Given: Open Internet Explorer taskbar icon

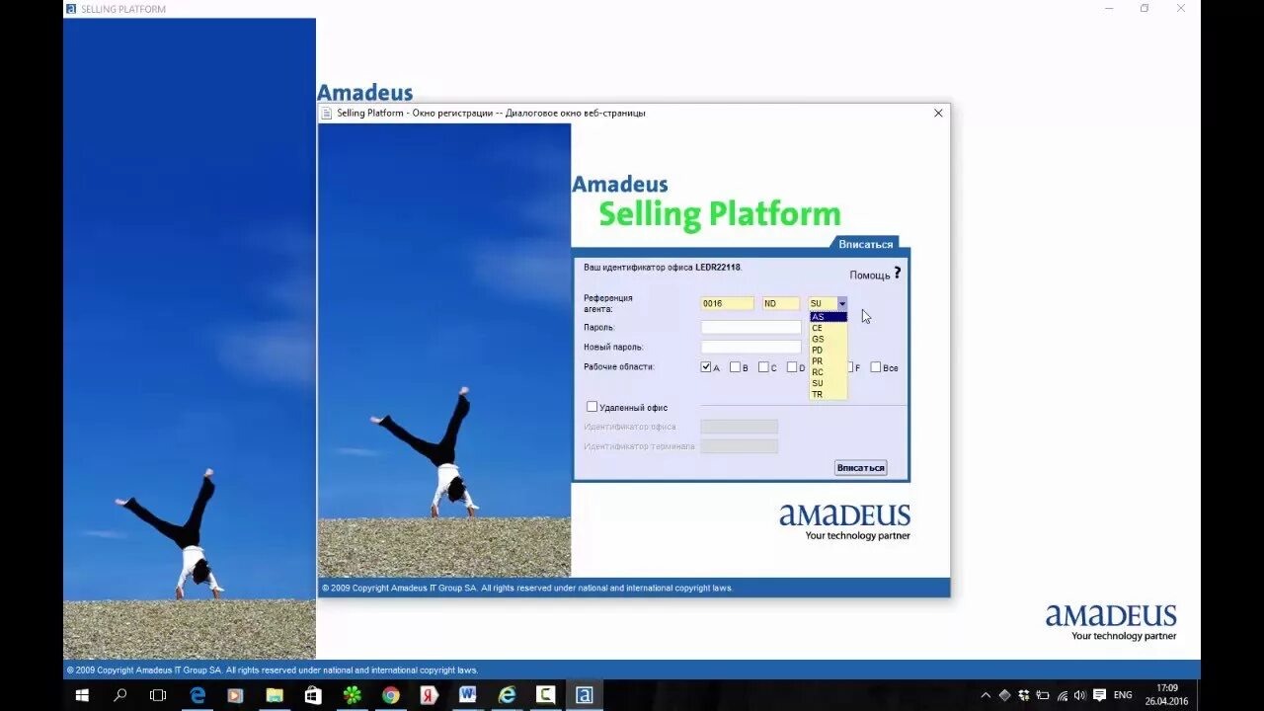Looking at the screenshot, I should point(507,695).
